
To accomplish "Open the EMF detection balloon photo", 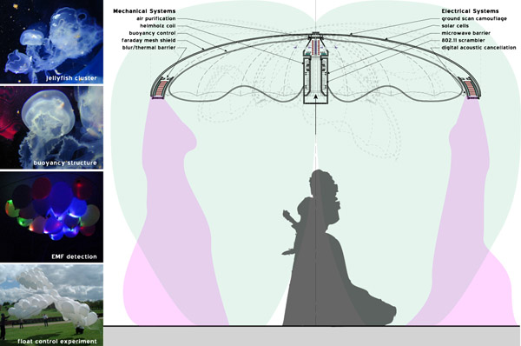I will (51, 217).
